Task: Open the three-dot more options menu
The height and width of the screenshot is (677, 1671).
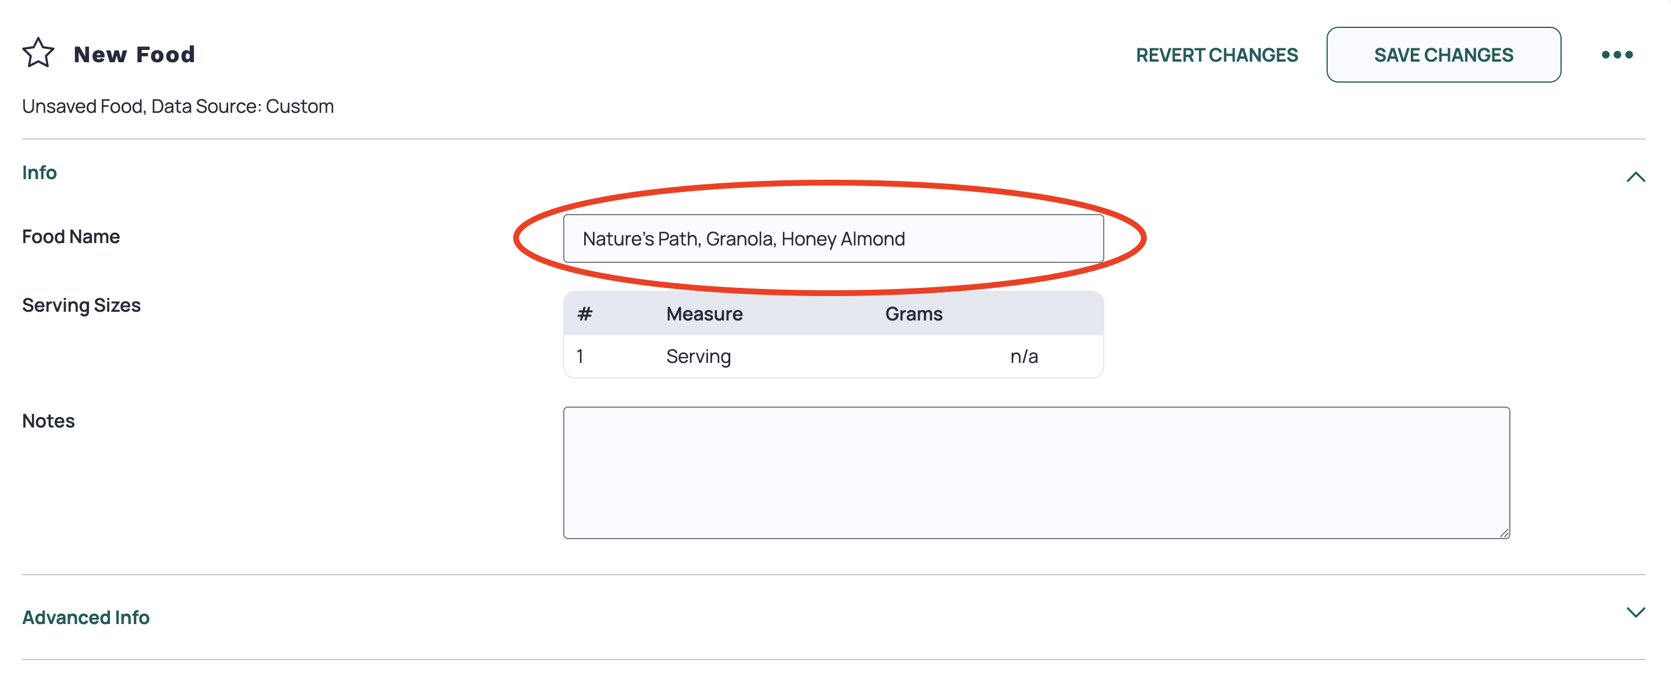Action: [1616, 55]
